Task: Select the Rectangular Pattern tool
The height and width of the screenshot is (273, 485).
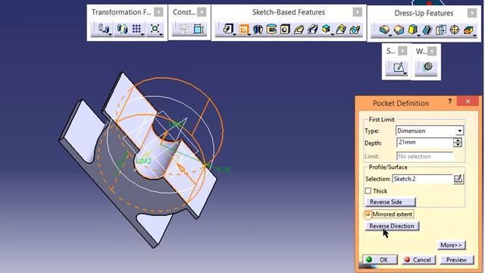Action: (136, 29)
